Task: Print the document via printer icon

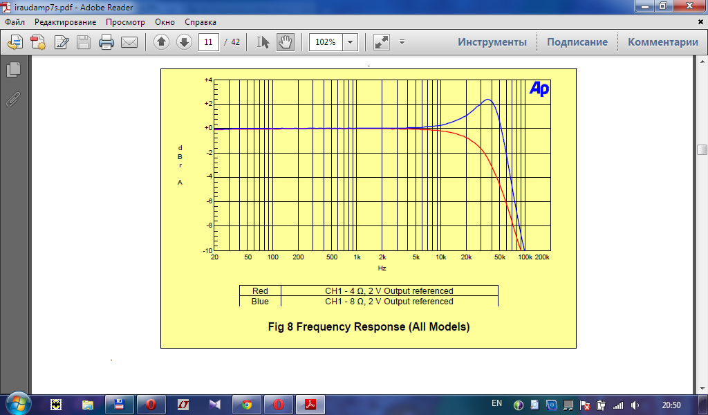Action: coord(106,42)
